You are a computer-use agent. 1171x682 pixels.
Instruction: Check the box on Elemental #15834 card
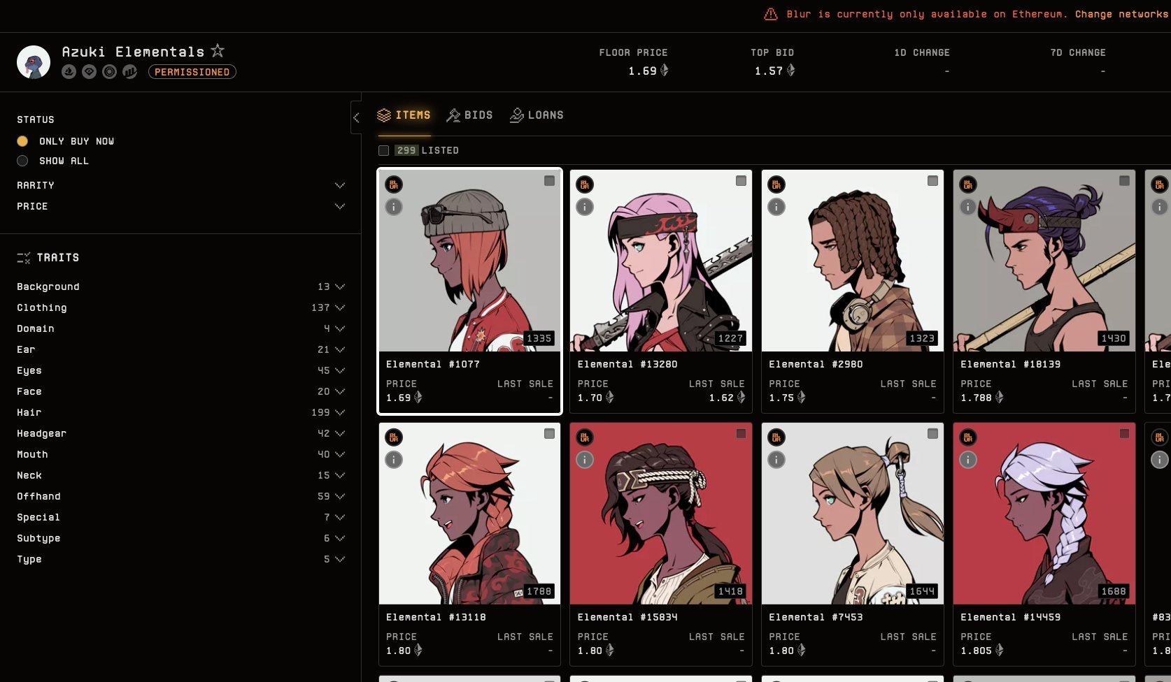click(741, 434)
